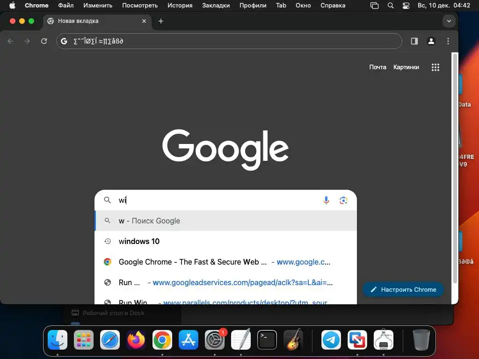The height and width of the screenshot is (359, 479).
Task: Open TextEdit from the Dock
Action: (241, 340)
